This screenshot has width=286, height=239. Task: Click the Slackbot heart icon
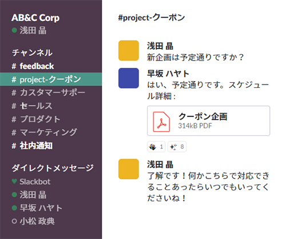tap(14, 181)
